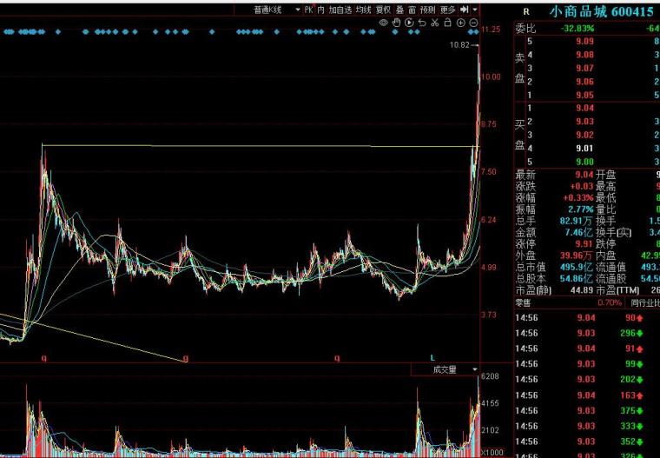Select the scissors cut tool
Viewport: 660px width, 458px height.
(x=435, y=23)
